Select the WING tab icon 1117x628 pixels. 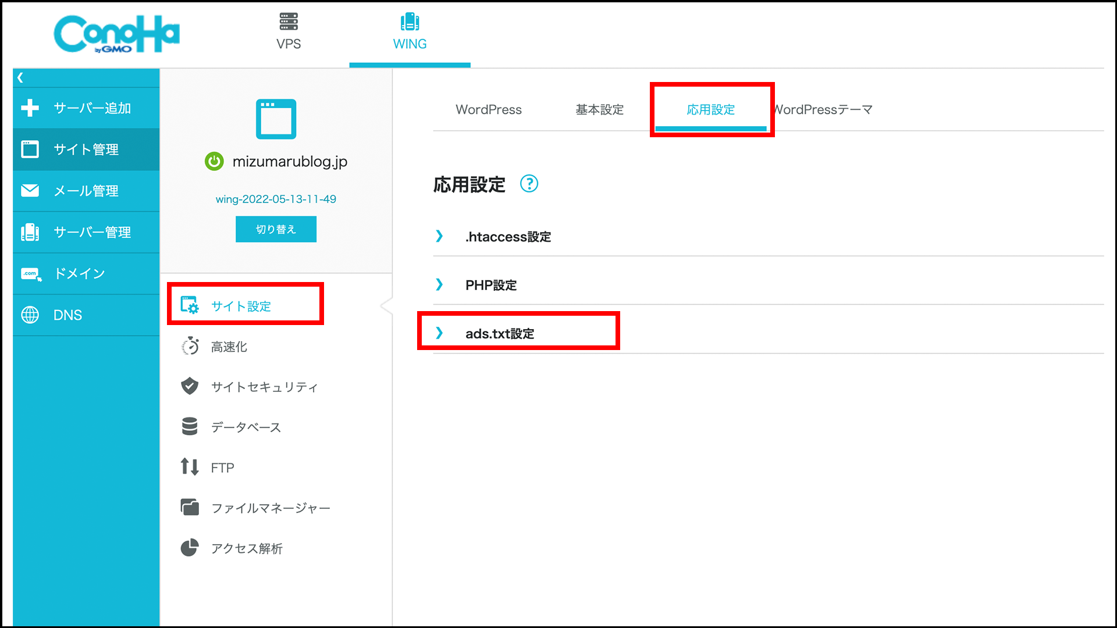(x=410, y=22)
